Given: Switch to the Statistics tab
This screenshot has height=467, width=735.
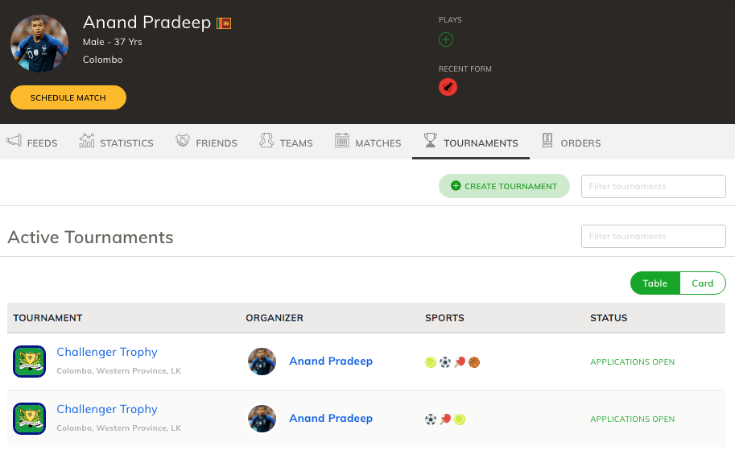Looking at the screenshot, I should tap(116, 142).
